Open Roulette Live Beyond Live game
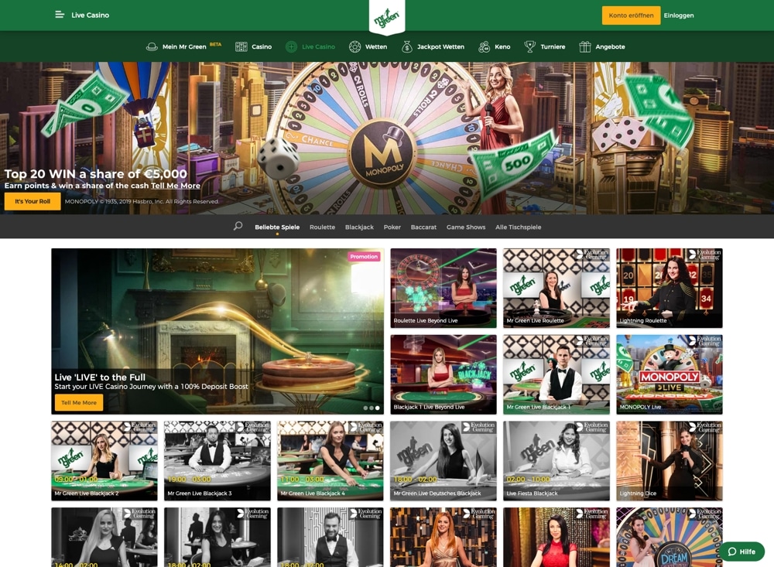Screen dimensions: 774x567 coord(444,288)
